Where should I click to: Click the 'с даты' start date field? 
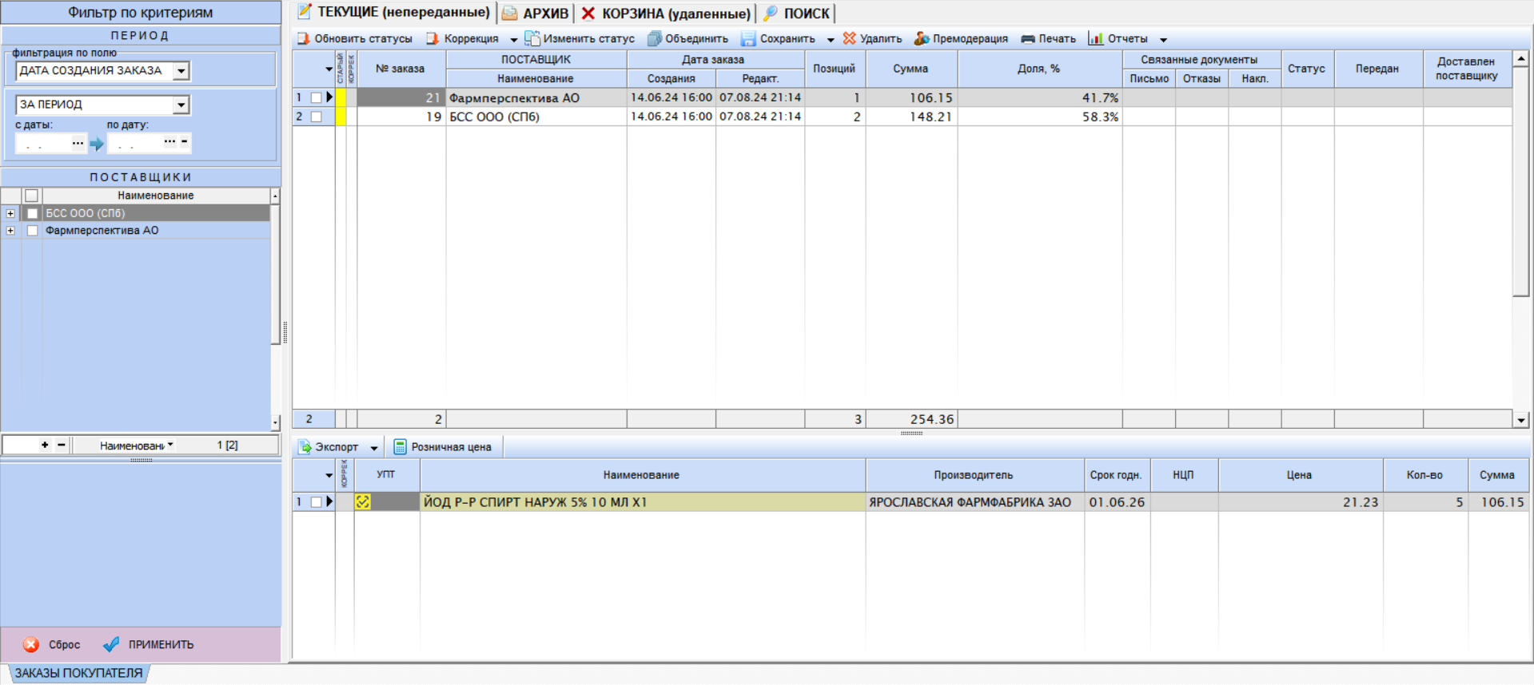point(43,144)
